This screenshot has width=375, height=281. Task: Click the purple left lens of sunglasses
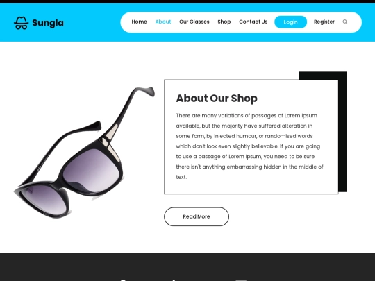44,201
